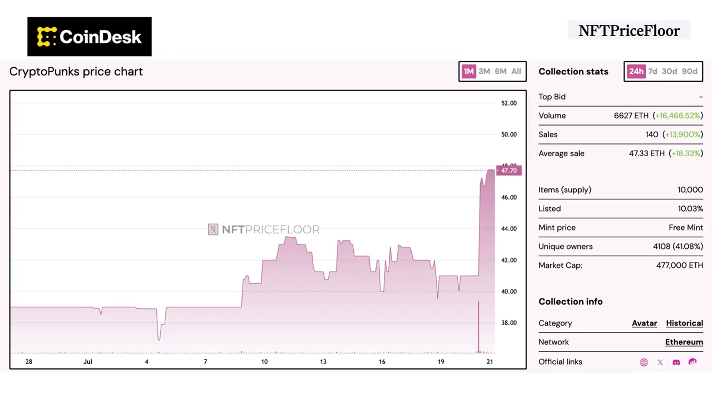Image resolution: width=712 pixels, height=400 pixels.
Task: Click the Market Cap 477,000 ETH value
Action: coord(680,265)
